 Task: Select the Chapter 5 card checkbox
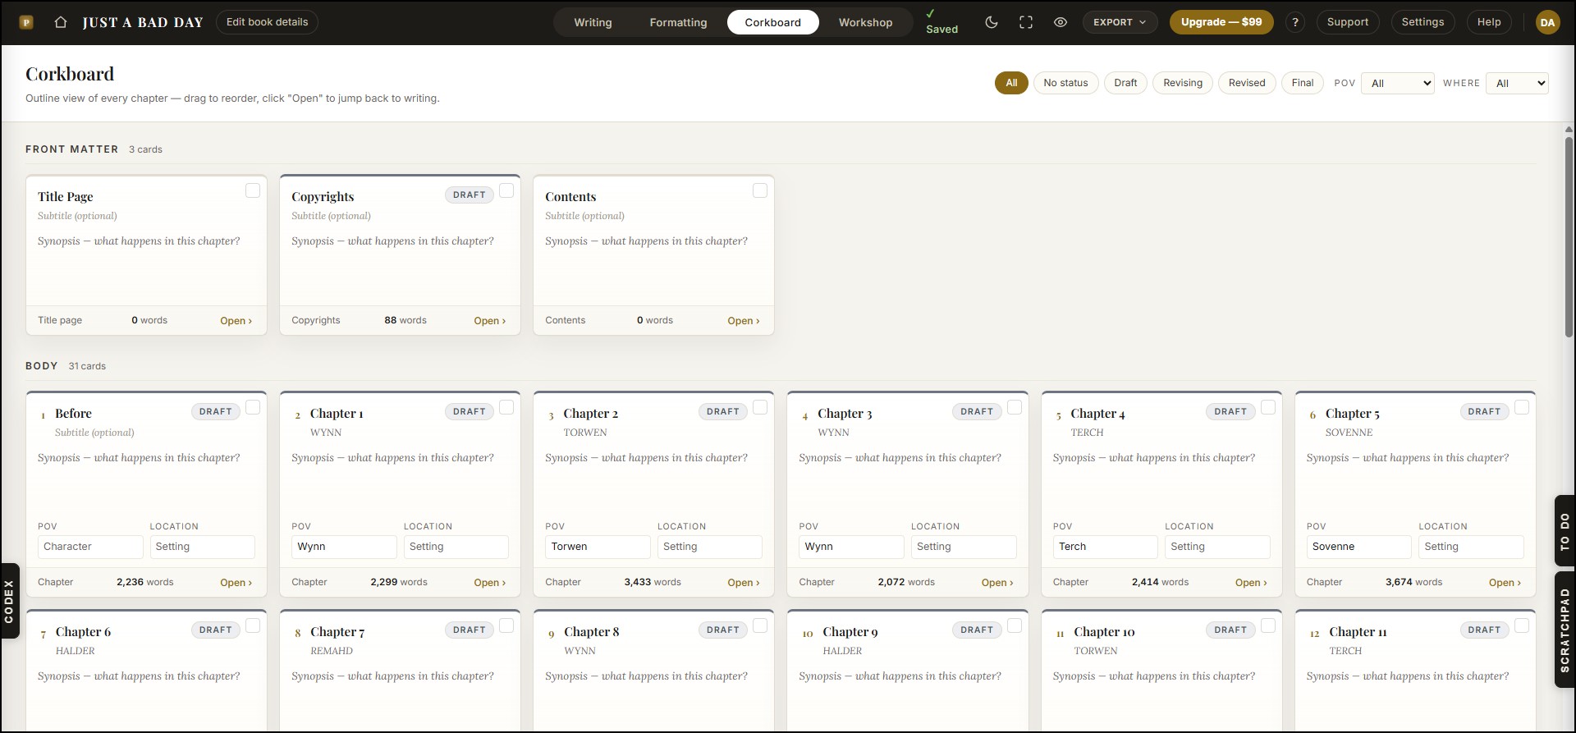[1522, 407]
